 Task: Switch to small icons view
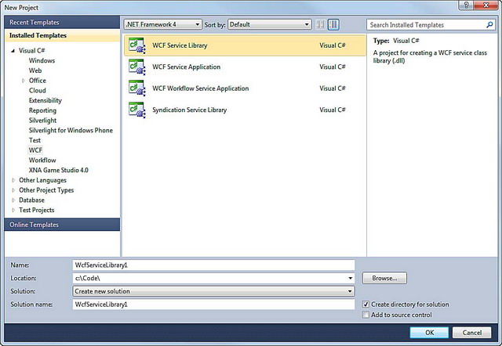[x=321, y=24]
